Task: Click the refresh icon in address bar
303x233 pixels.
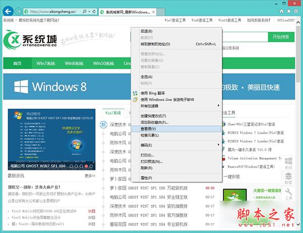Action: (94, 12)
